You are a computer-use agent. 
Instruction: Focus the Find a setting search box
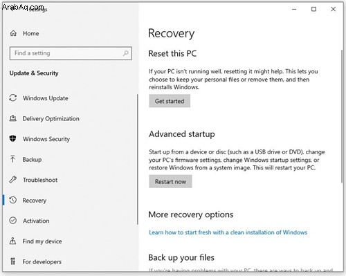tap(71, 53)
